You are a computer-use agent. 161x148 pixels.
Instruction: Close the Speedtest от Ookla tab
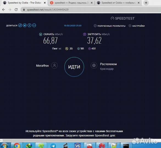pyautogui.click(x=138, y=3)
